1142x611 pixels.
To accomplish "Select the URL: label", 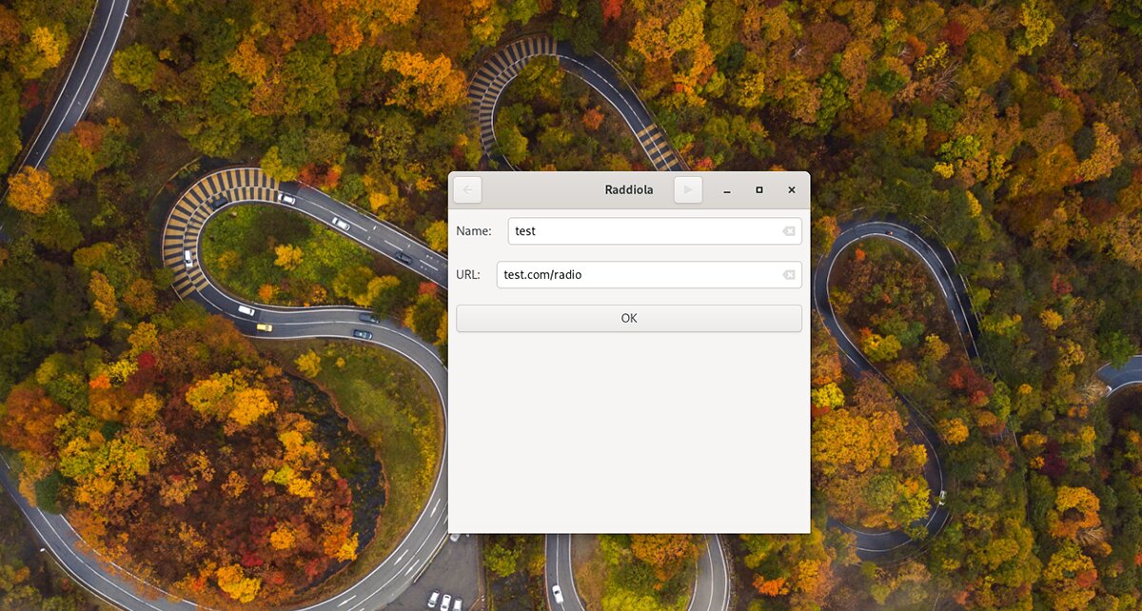I will coord(468,275).
